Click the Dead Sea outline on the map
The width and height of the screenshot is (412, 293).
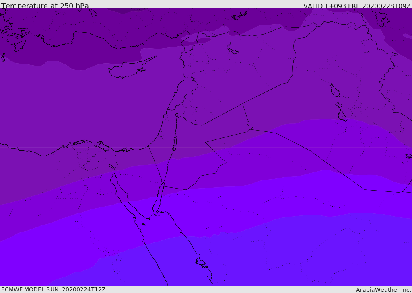(x=175, y=142)
